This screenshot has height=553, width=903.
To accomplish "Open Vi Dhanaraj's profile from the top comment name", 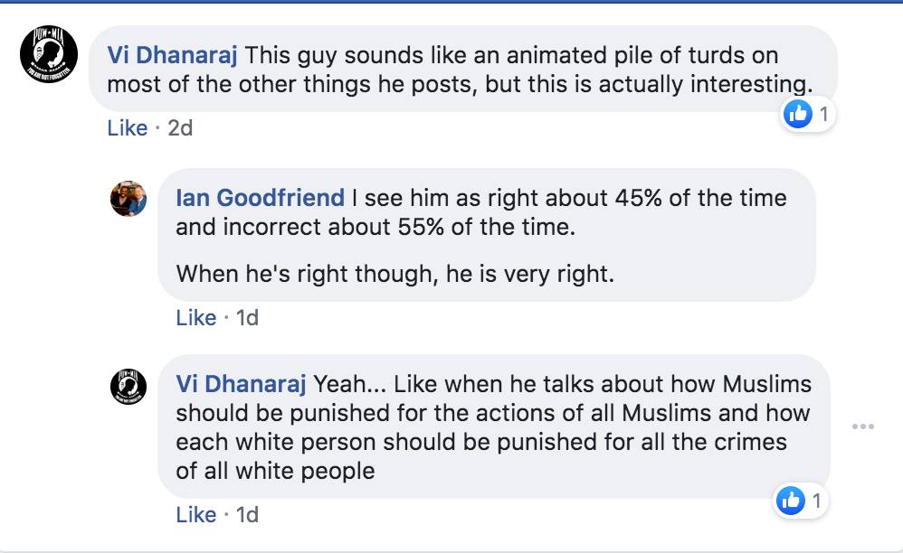I will coord(172,55).
